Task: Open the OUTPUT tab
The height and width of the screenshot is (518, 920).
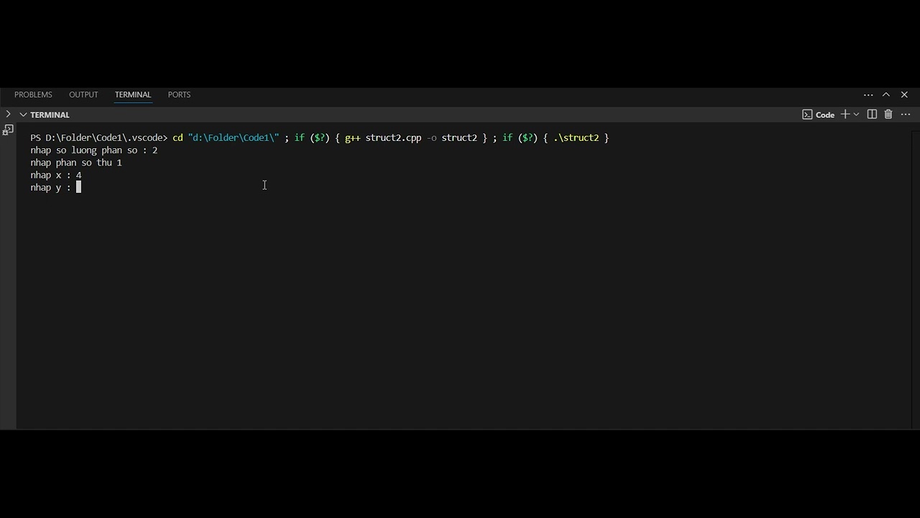Action: pos(83,95)
